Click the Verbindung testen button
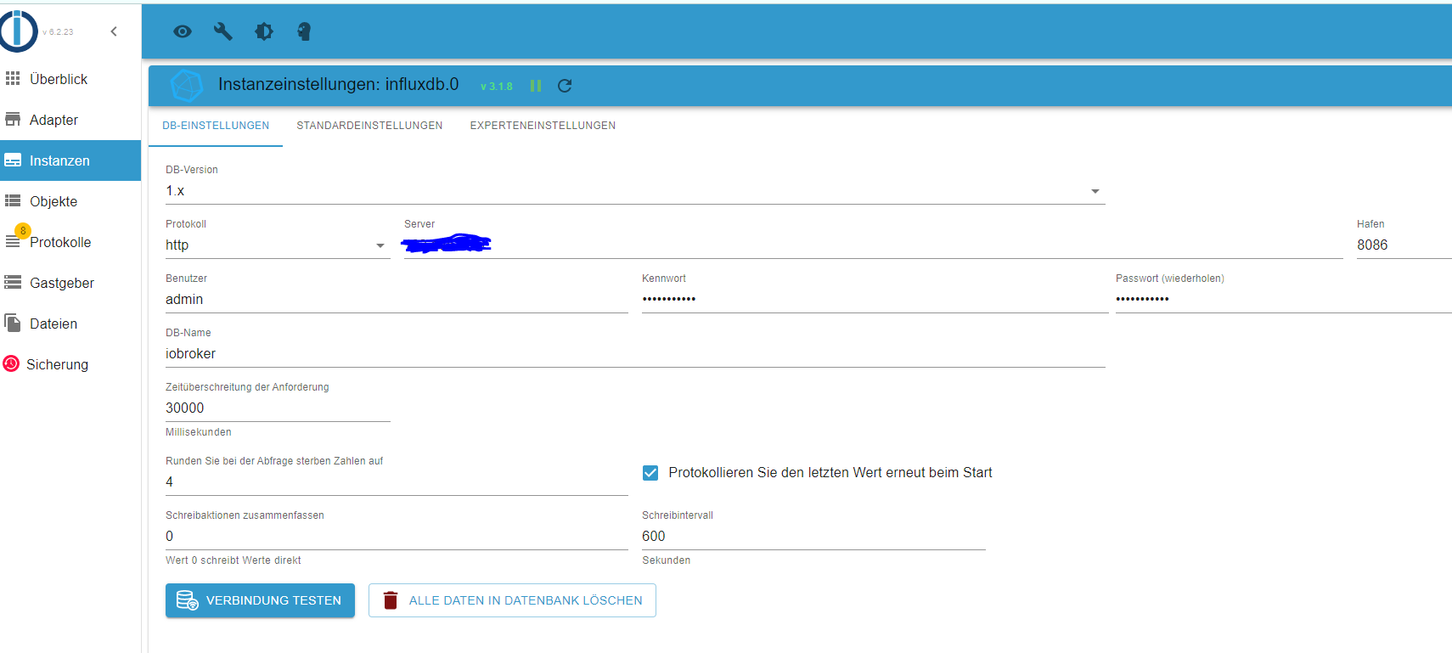This screenshot has height=653, width=1452. click(x=260, y=600)
